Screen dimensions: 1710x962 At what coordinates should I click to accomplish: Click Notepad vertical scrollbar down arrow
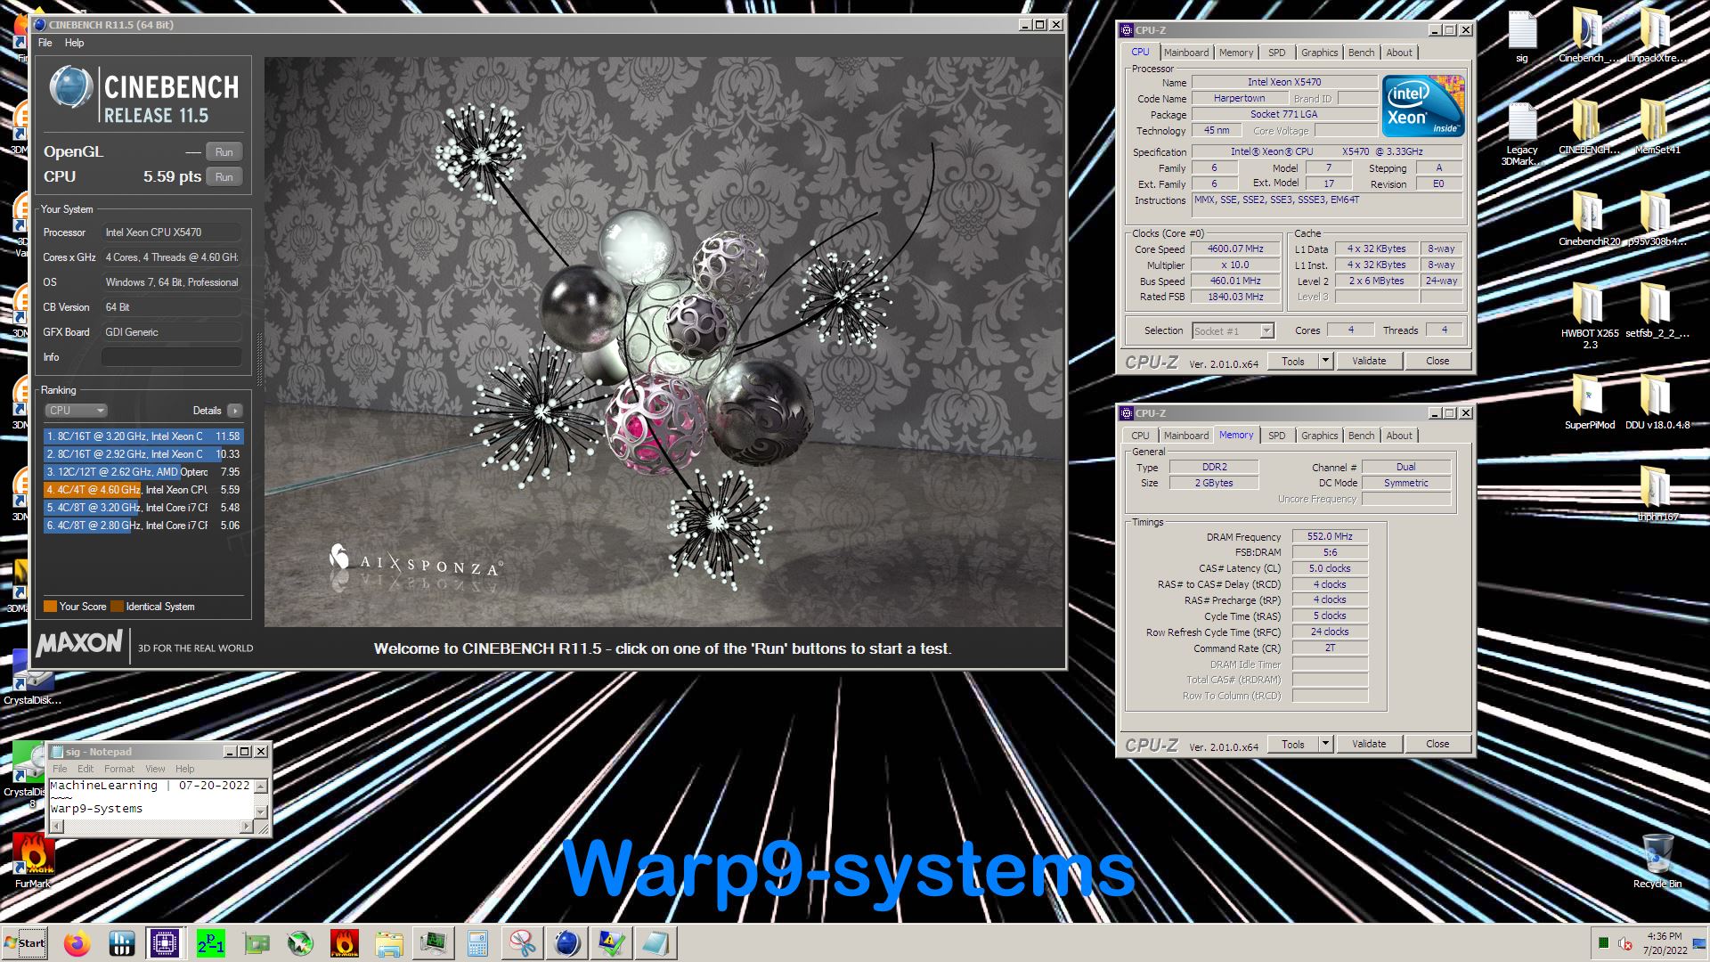(x=261, y=811)
